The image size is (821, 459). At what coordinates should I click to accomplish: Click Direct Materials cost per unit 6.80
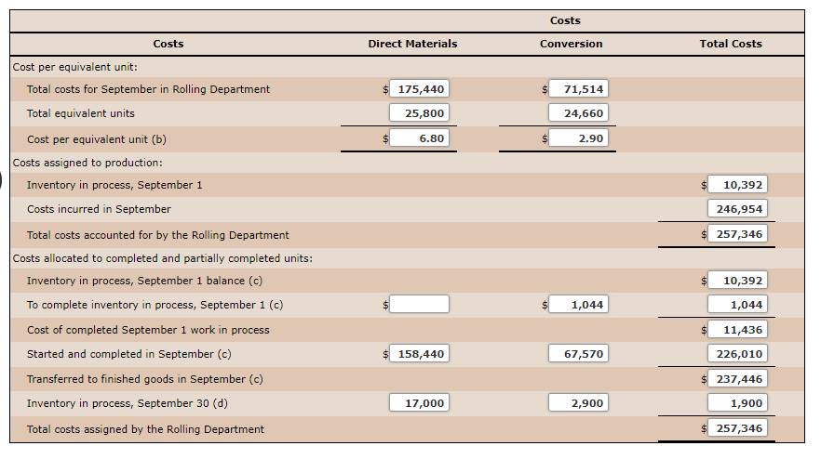tap(419, 138)
